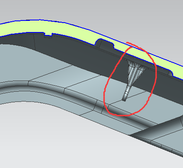Click the rounded tab bump on flange inner edge
This screenshot has width=183, height=168.
(x=105, y=43)
